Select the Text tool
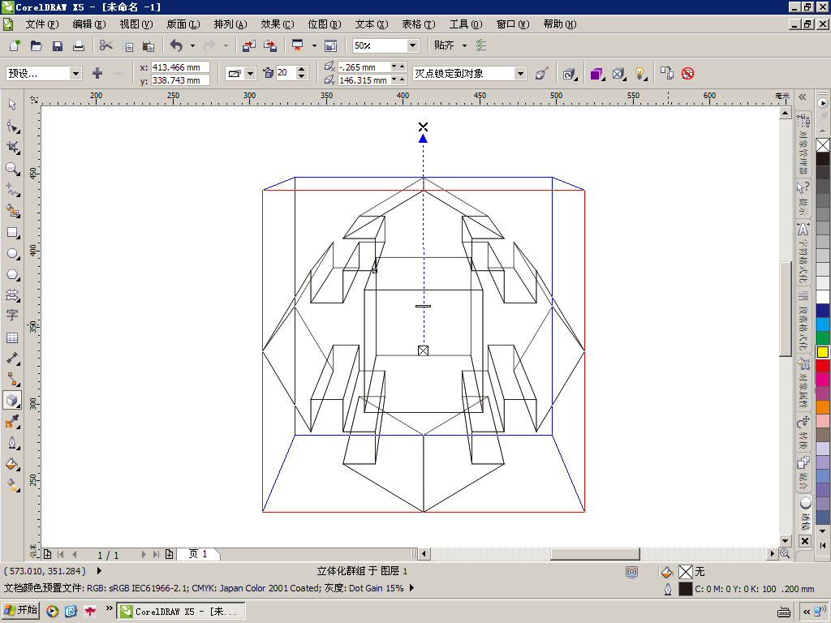This screenshot has width=831, height=623. [x=12, y=316]
